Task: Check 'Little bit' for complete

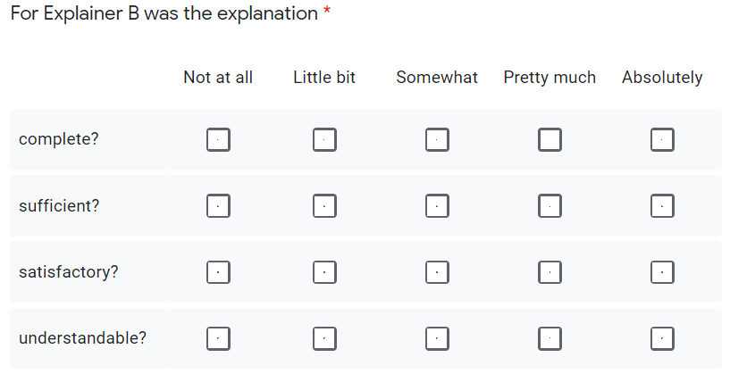Action: [324, 140]
